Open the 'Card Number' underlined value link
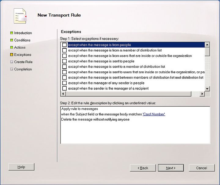 [154, 114]
